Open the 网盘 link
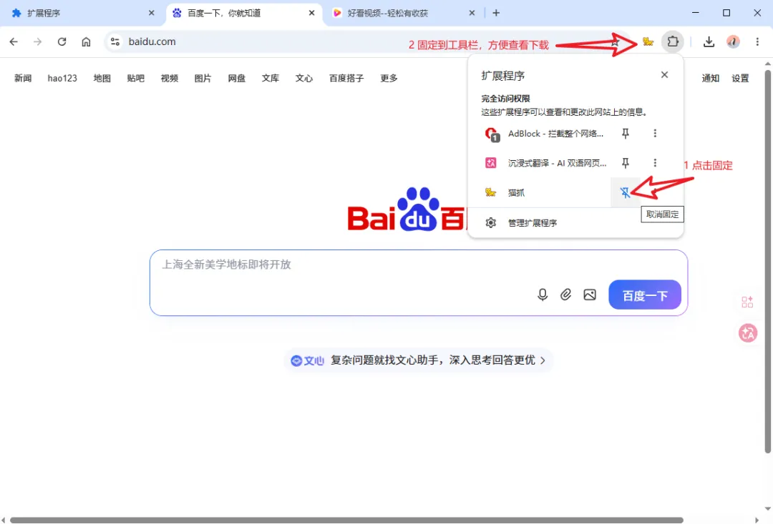The height and width of the screenshot is (524, 773). (x=237, y=79)
